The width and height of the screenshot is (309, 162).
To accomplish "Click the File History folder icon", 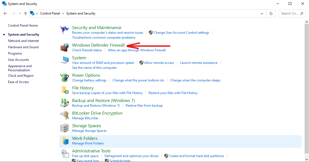I will [x=65, y=90].
